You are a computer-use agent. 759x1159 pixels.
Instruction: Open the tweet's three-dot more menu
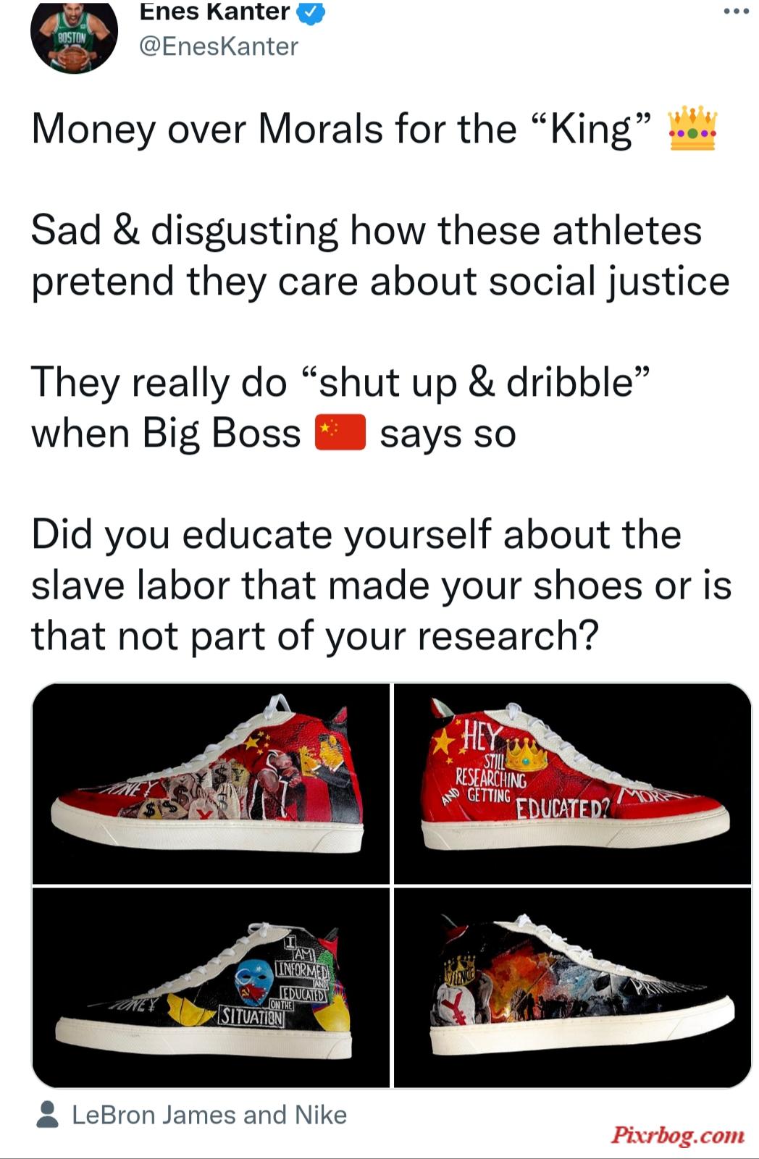[x=736, y=11]
